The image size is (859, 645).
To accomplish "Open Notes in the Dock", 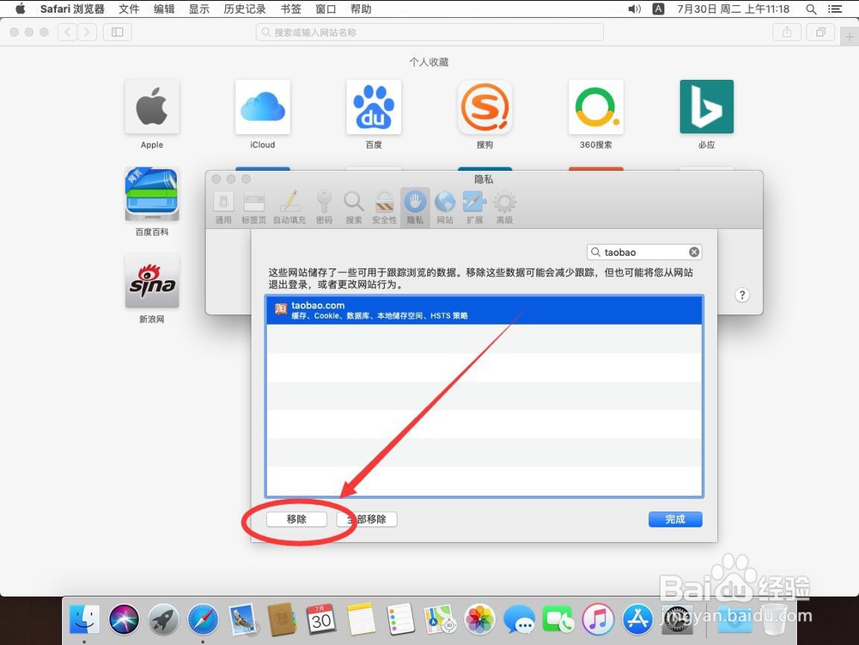I will (361, 619).
